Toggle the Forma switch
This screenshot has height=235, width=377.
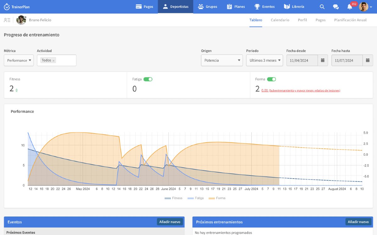[x=271, y=79]
